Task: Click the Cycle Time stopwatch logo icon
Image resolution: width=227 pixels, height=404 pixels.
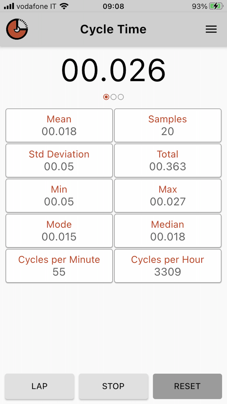Action: (17, 29)
